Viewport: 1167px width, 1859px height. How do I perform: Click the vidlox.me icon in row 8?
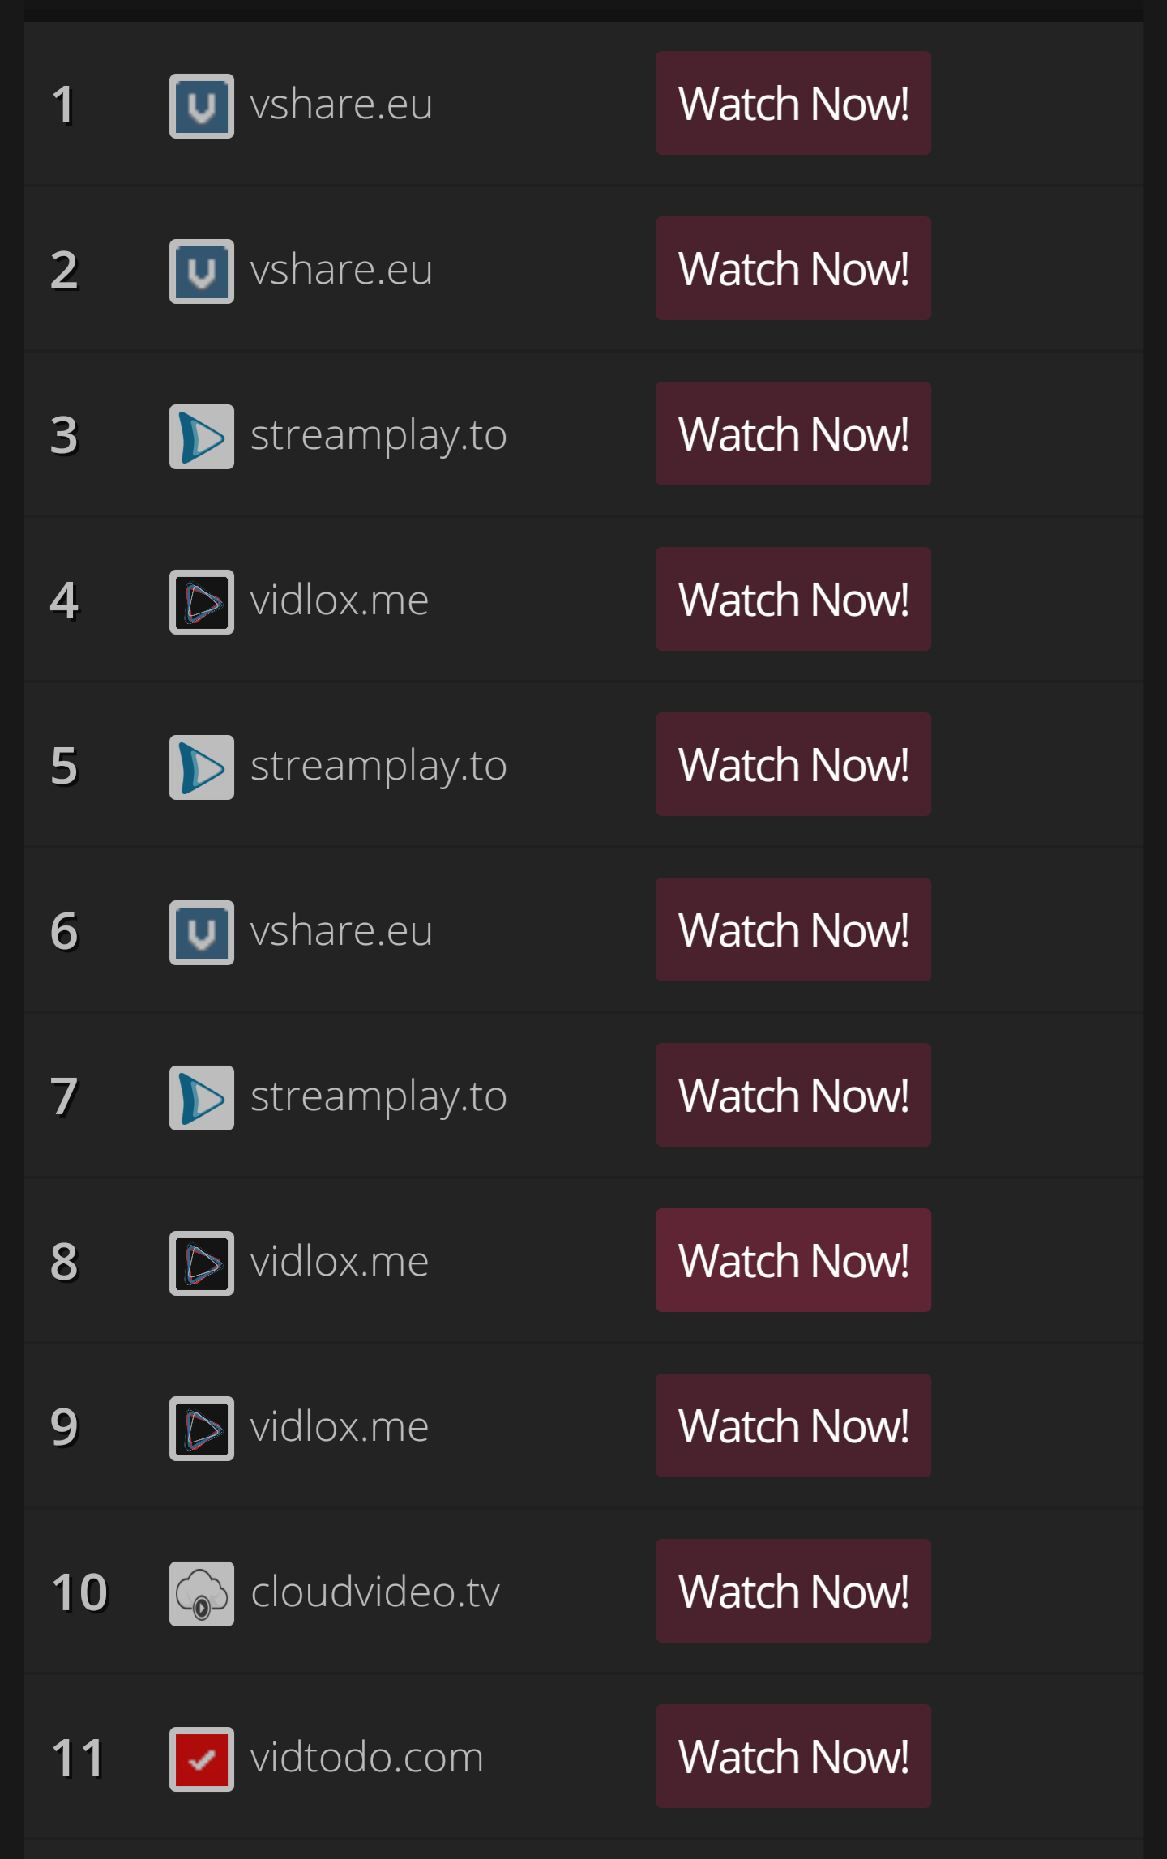202,1263
